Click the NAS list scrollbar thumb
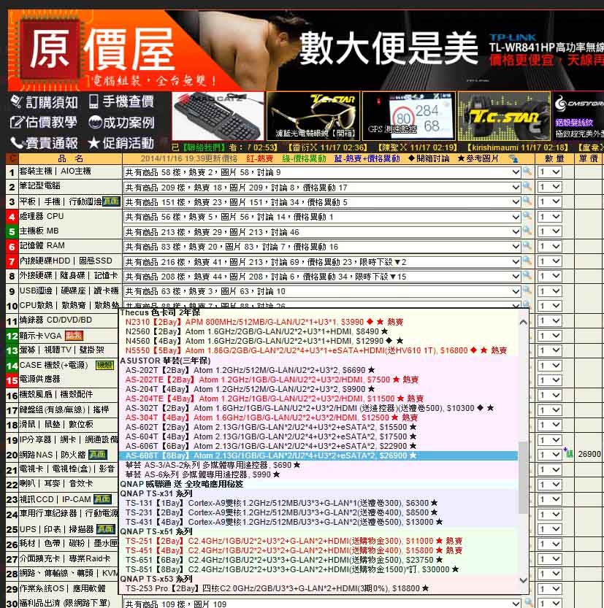 click(523, 477)
